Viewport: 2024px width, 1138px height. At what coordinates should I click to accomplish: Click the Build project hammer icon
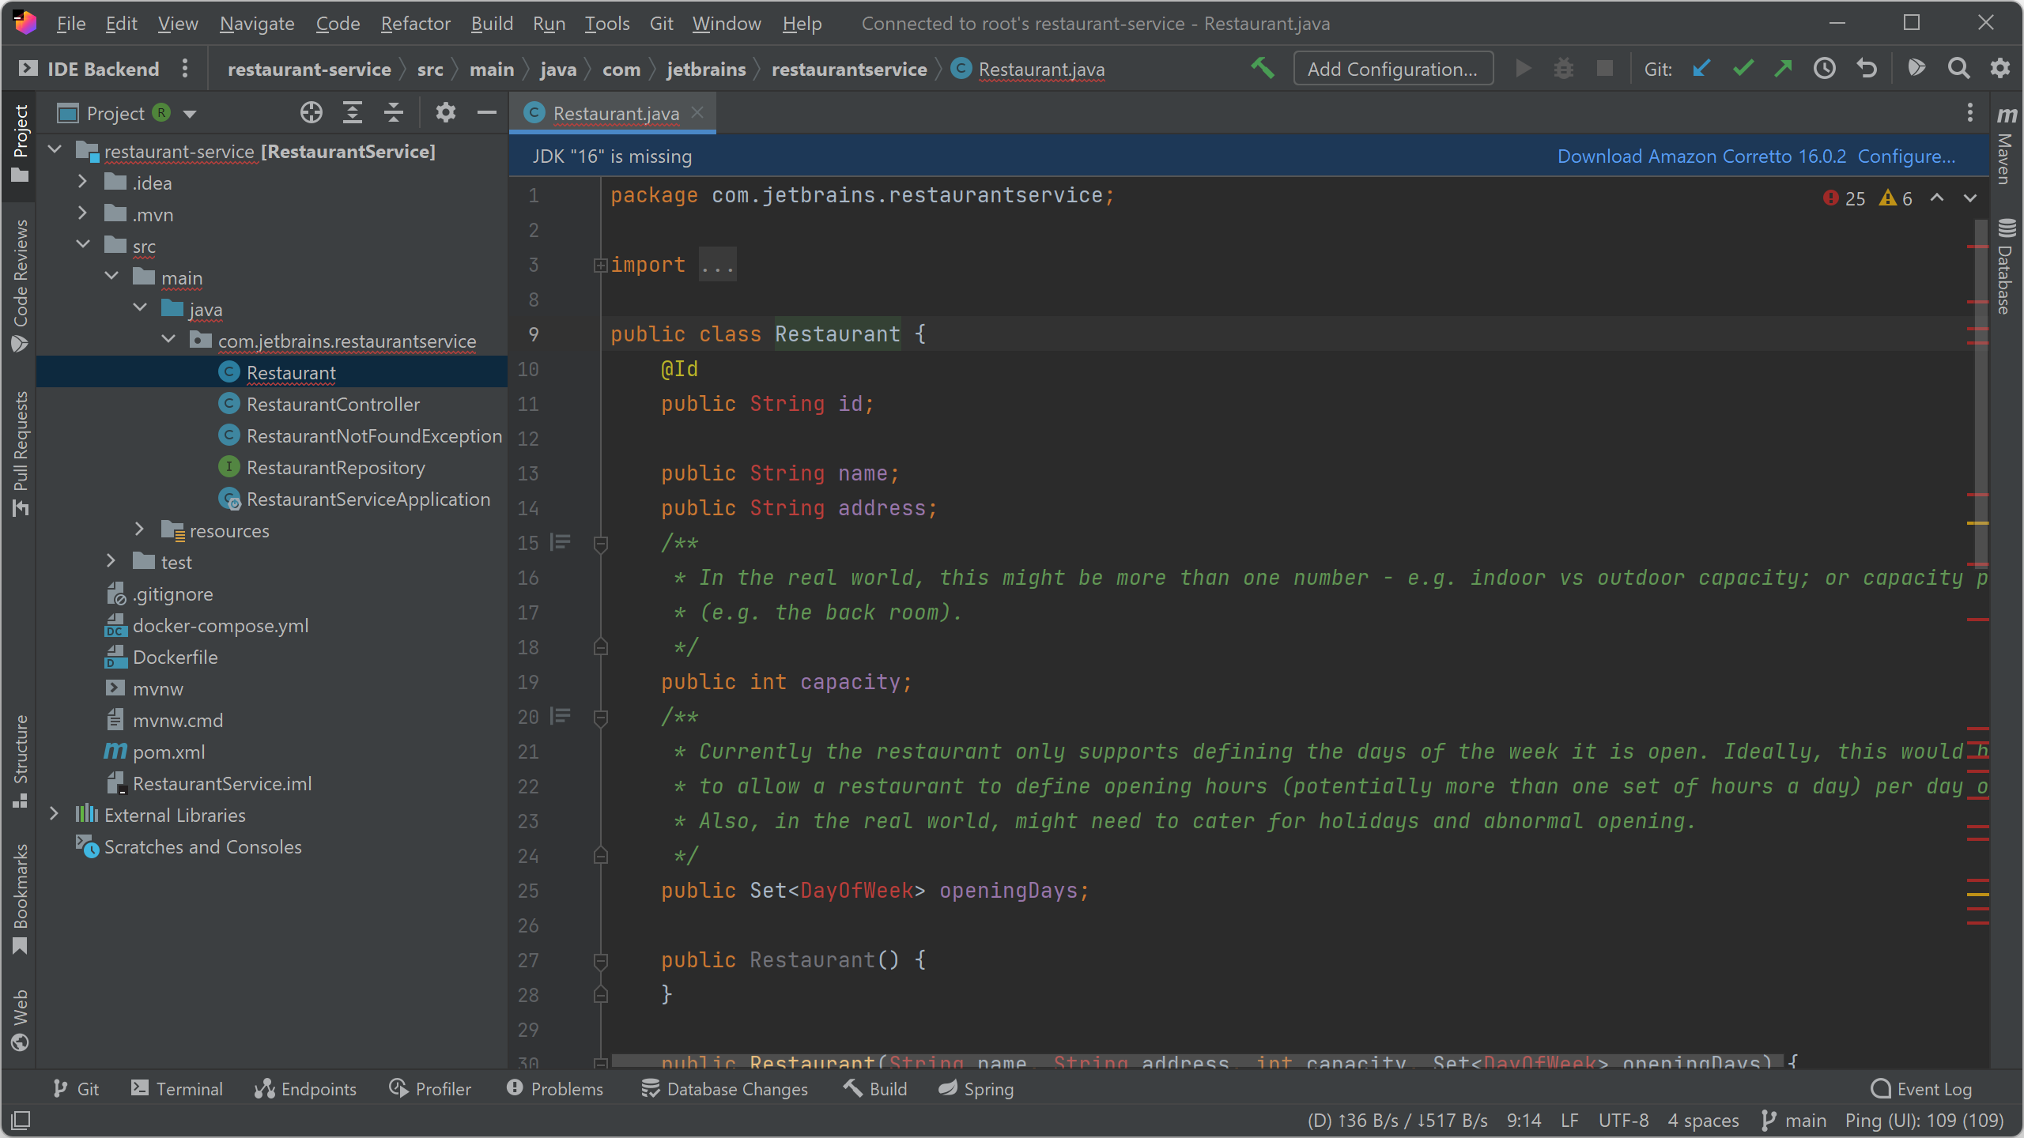[x=1263, y=69]
